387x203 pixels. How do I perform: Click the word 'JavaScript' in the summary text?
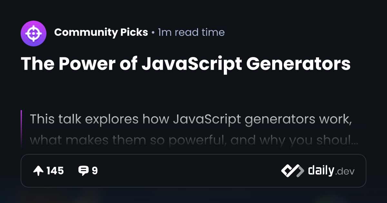tap(207, 120)
